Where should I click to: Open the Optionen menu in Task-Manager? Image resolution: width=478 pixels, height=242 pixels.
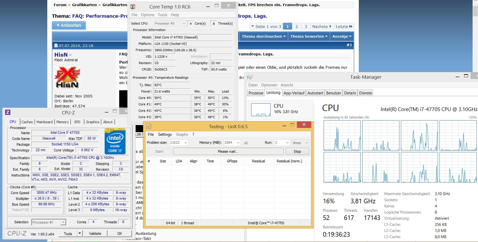[x=269, y=85]
